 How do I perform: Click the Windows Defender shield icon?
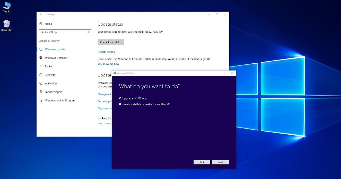click(x=41, y=58)
